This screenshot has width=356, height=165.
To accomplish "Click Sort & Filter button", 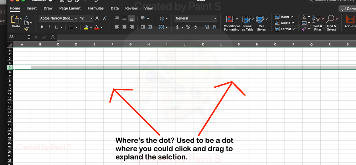I will 318,23.
